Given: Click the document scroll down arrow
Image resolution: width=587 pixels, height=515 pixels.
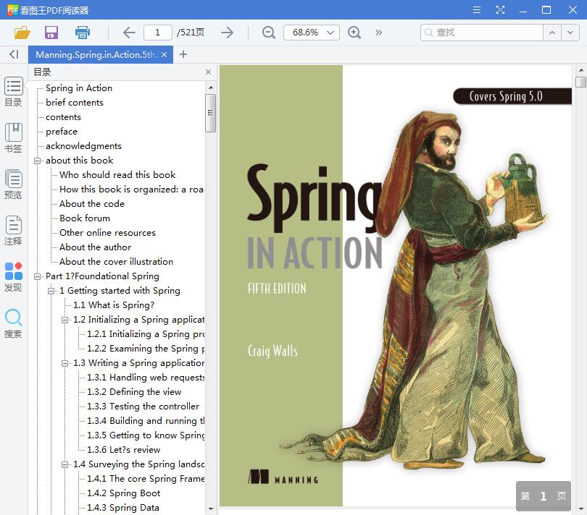Looking at the screenshot, I should click(581, 508).
